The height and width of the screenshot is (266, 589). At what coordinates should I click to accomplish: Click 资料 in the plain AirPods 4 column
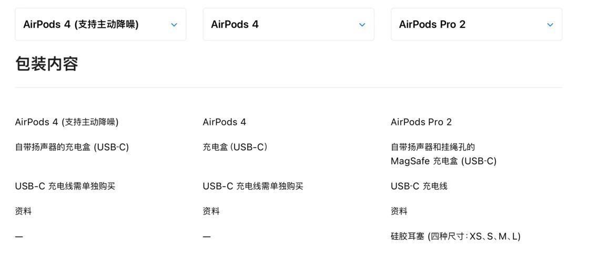[x=211, y=211]
